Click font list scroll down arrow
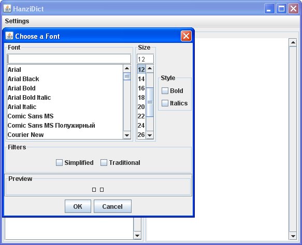This screenshot has width=302, height=245. coord(127,135)
